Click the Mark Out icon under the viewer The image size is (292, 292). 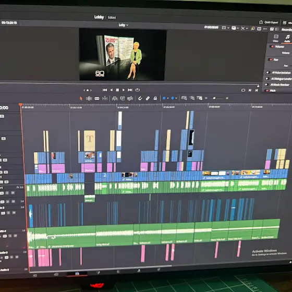click(x=257, y=90)
